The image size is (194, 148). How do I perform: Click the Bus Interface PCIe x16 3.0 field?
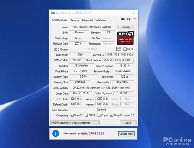117,60
